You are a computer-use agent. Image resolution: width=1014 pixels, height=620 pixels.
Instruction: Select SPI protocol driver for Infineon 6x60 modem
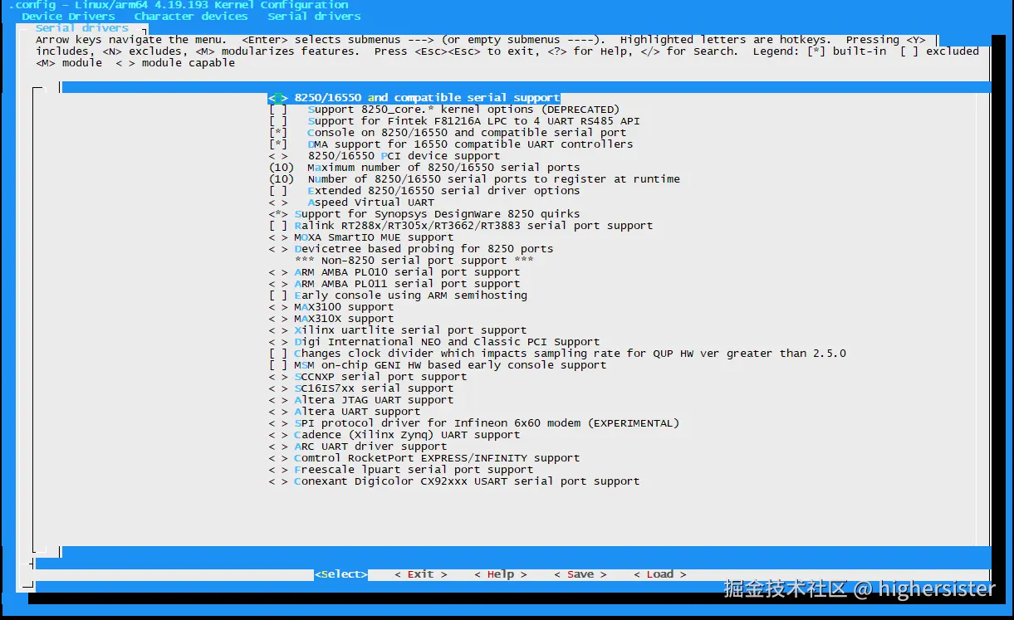[x=473, y=423]
